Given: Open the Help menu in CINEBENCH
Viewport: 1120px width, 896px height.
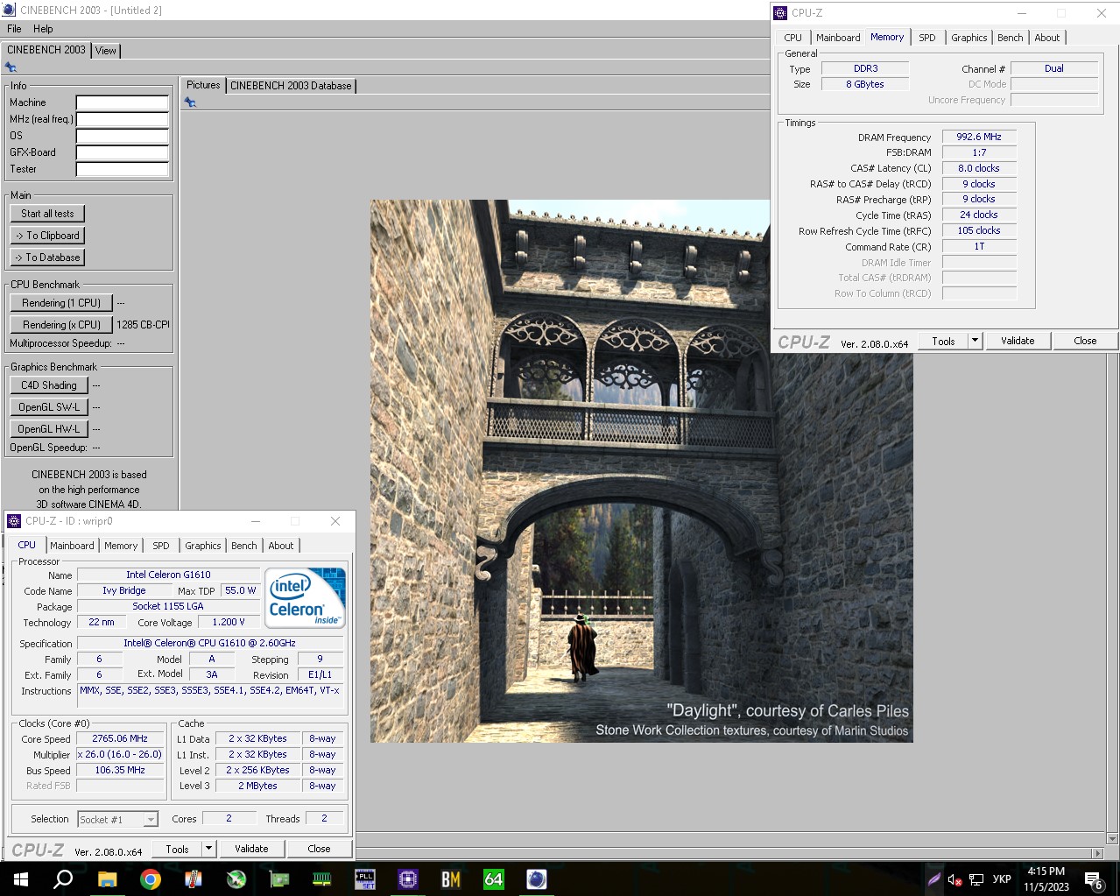Looking at the screenshot, I should coord(43,29).
